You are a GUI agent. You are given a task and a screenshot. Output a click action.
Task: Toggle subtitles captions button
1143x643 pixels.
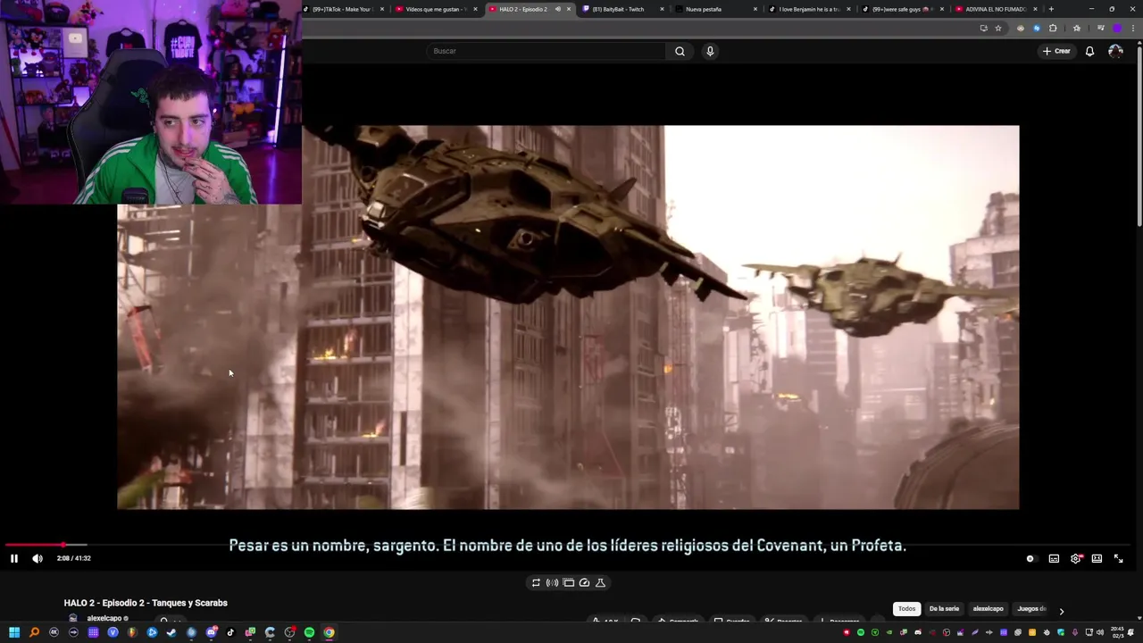pos(1054,558)
